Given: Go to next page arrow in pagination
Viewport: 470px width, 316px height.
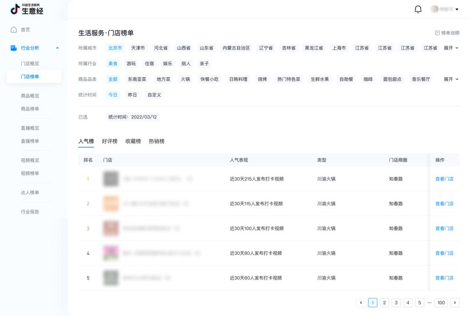Looking at the screenshot, I should (455, 303).
